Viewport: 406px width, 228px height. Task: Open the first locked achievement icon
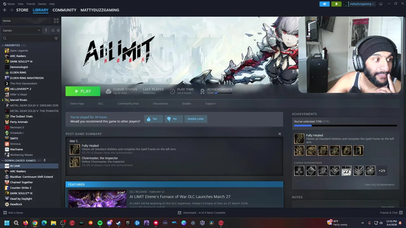click(x=299, y=171)
